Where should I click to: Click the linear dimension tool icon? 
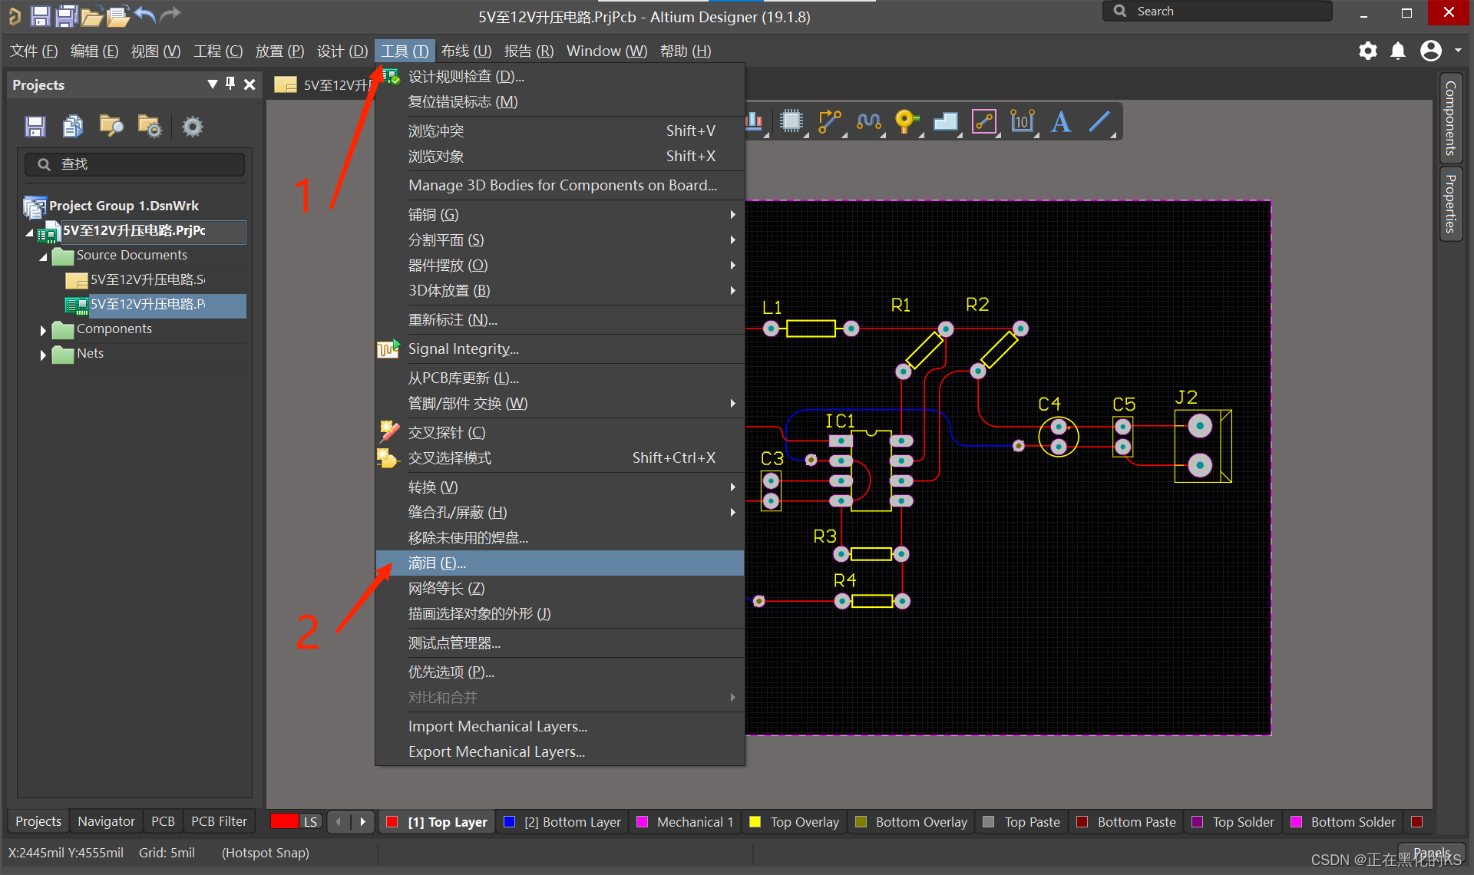[x=1022, y=122]
